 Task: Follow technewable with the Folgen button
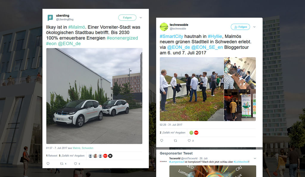pyautogui.click(x=240, y=27)
